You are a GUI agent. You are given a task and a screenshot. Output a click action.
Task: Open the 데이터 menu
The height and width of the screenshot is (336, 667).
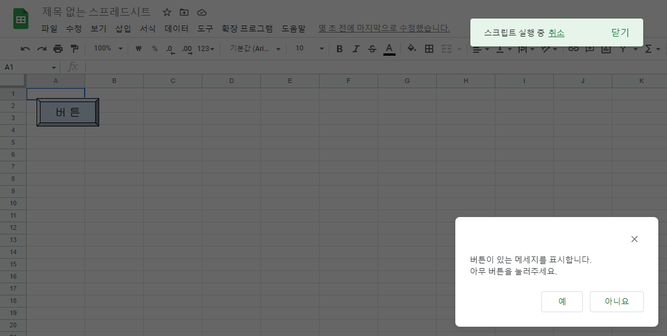pyautogui.click(x=176, y=28)
